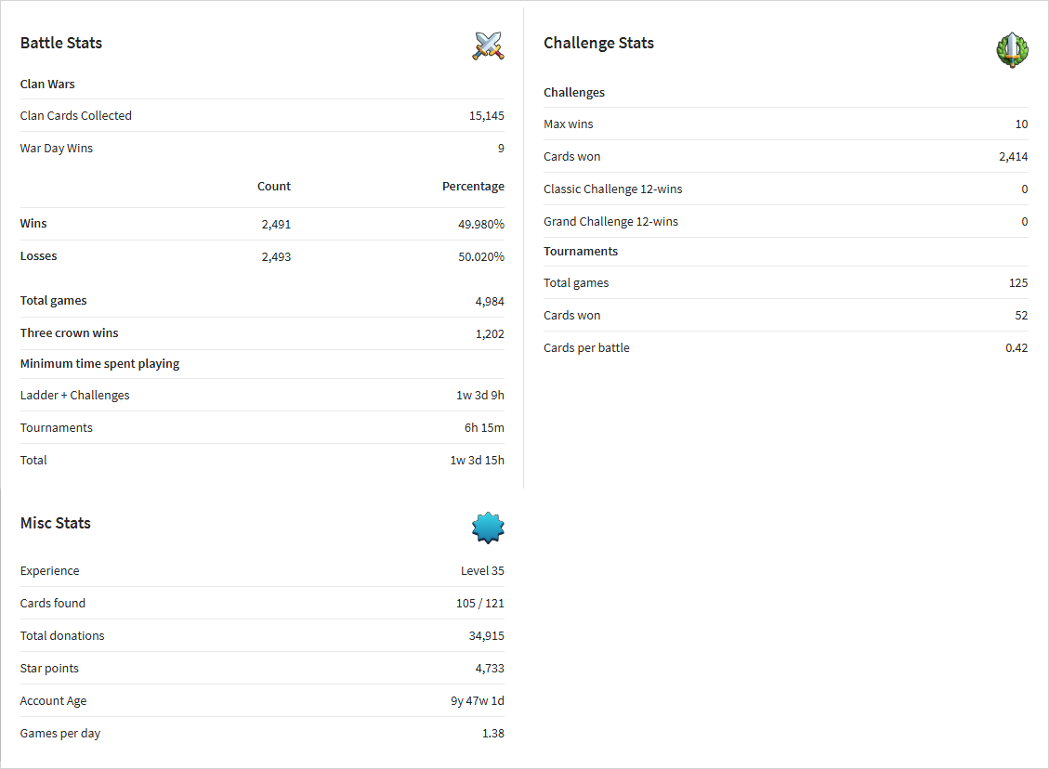Image resolution: width=1049 pixels, height=769 pixels.
Task: Click the War Day Wins row label
Action: click(x=56, y=149)
